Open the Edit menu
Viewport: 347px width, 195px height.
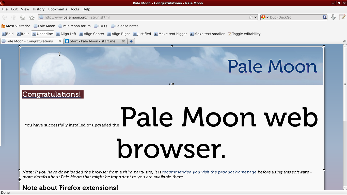[14, 9]
